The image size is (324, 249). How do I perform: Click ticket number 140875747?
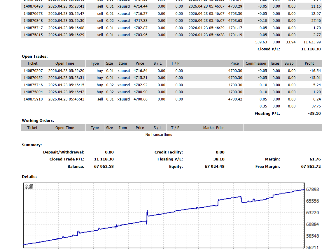pyautogui.click(x=33, y=28)
